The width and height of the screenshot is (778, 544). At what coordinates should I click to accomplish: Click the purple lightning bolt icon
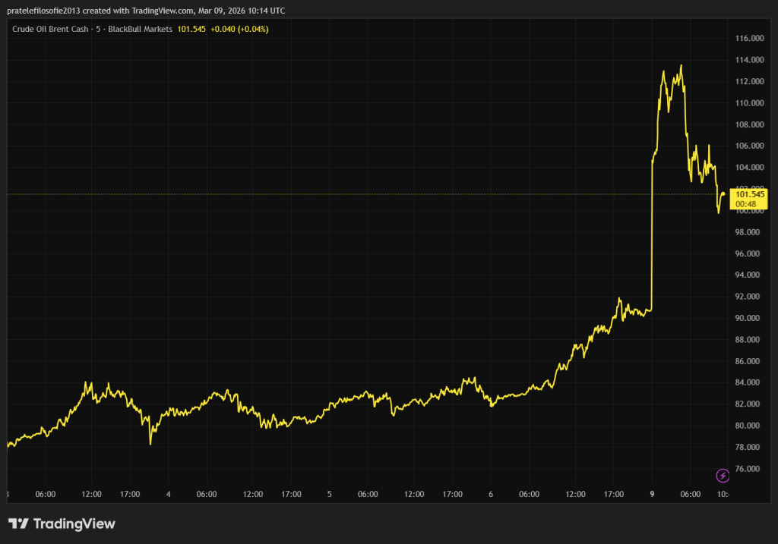tap(723, 476)
